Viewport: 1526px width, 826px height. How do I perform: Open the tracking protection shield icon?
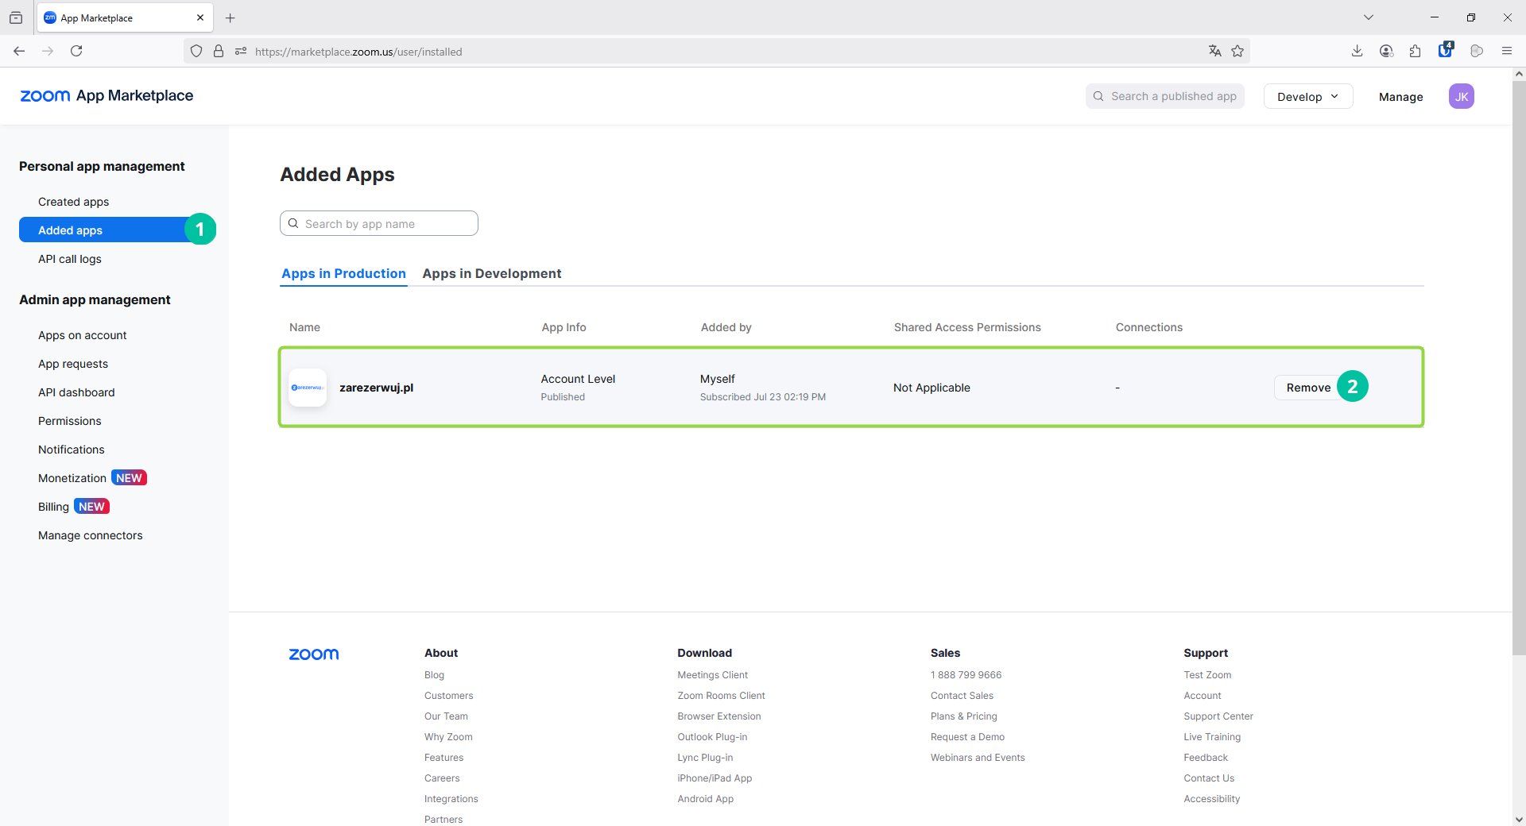196,52
